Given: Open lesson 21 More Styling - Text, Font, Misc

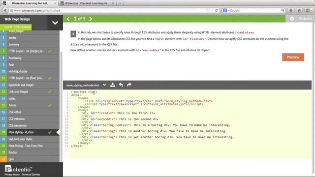Looking at the screenshot, I should click(x=30, y=146).
